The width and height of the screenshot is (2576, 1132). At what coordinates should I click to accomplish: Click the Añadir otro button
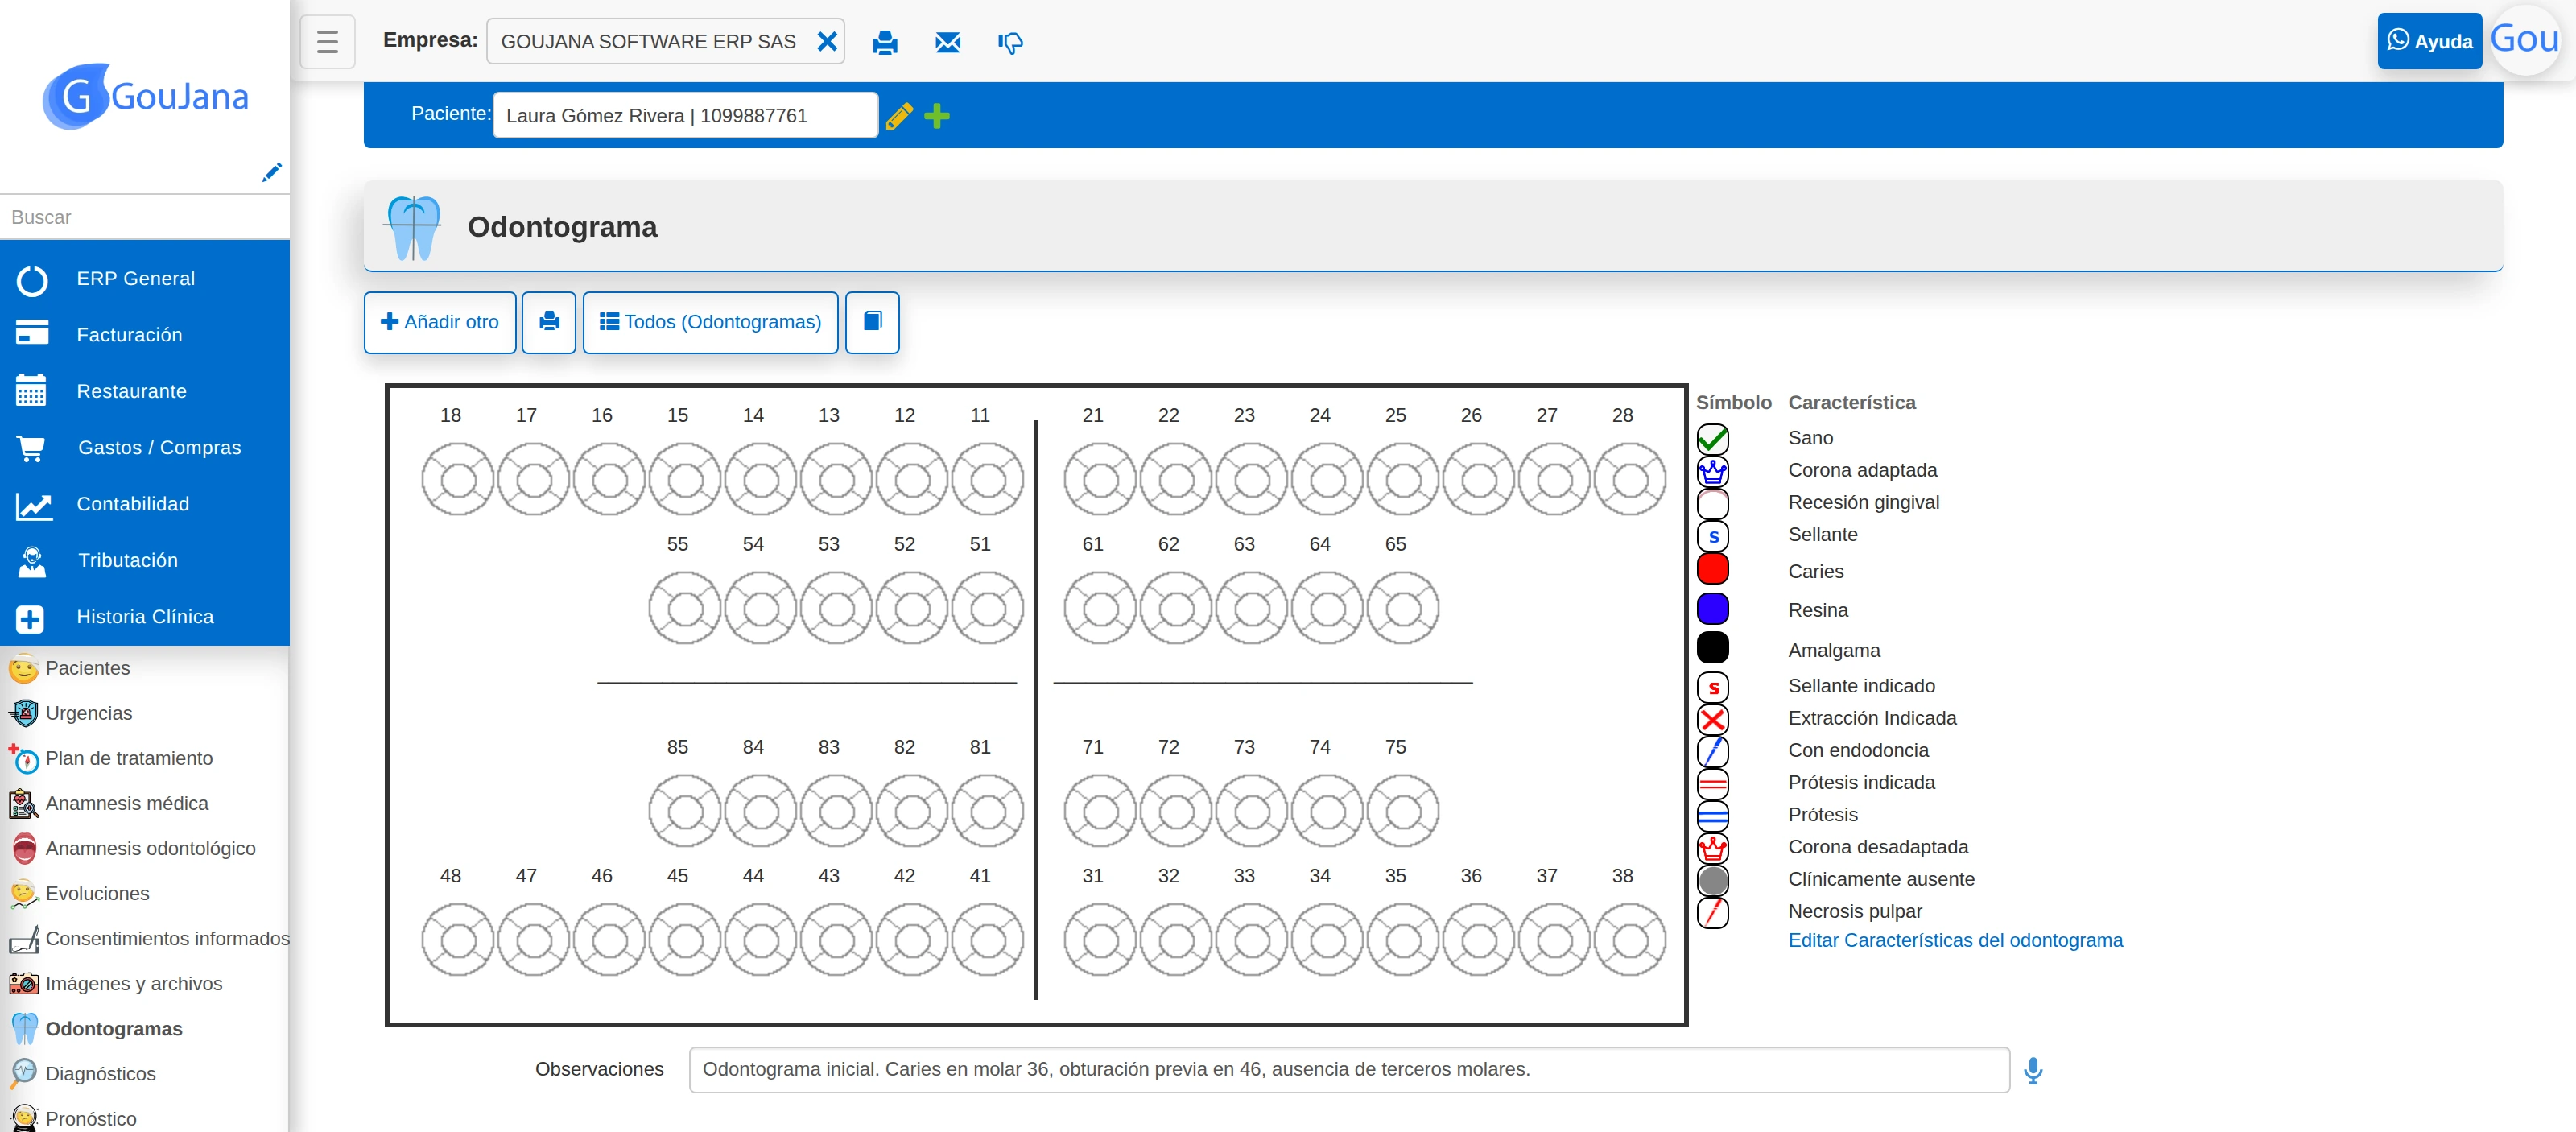tap(440, 322)
